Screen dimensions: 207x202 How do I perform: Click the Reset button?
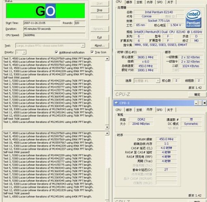tap(100, 17)
